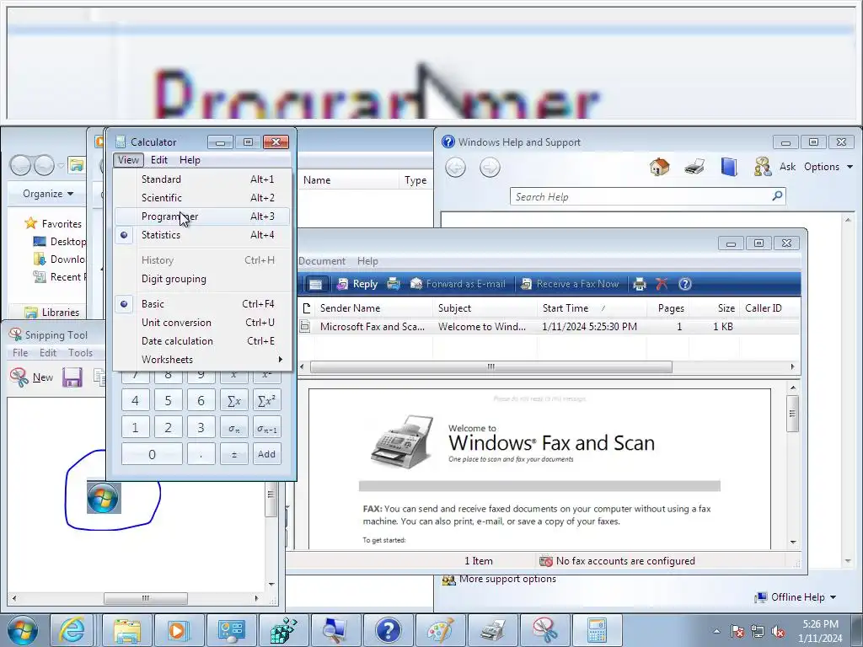
Task: Open More support options link
Action: click(507, 579)
